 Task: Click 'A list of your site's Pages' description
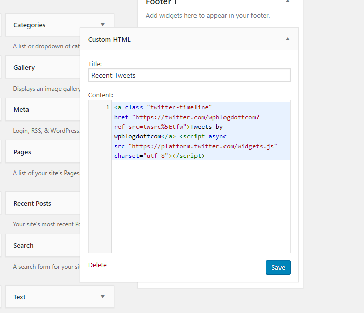pos(46,173)
